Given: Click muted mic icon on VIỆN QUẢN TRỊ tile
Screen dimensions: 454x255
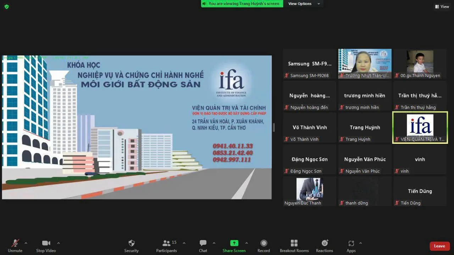Looking at the screenshot, I should 397,139.
